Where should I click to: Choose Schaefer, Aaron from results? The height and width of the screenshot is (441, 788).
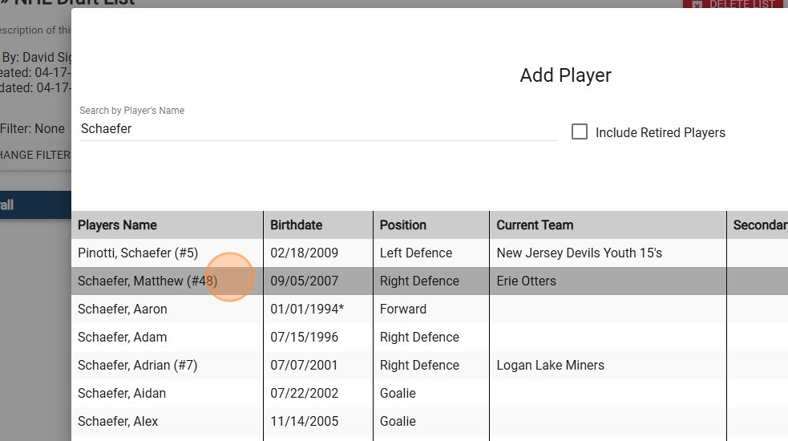(x=123, y=310)
